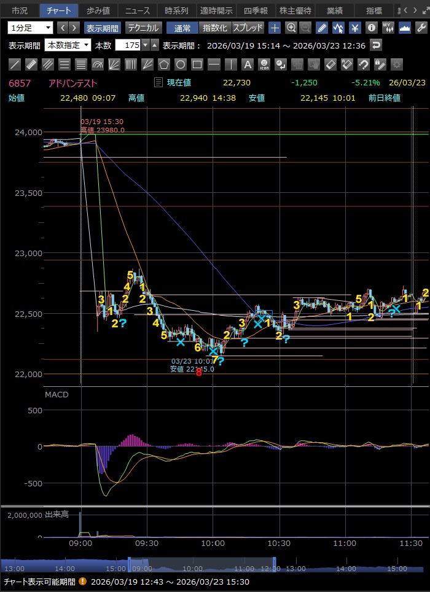
Task: Select the pentagon polygon drawing tool
Action: click(x=164, y=64)
